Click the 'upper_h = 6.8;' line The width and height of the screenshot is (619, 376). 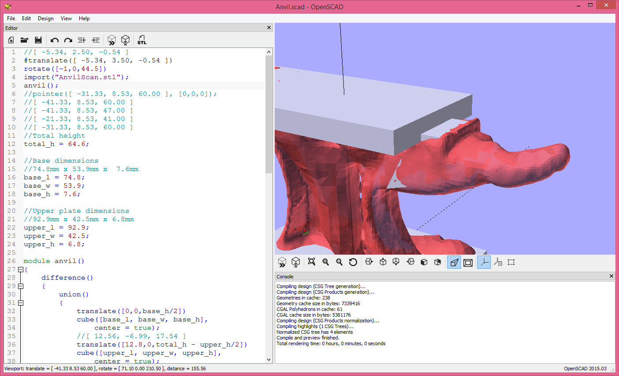pyautogui.click(x=54, y=245)
